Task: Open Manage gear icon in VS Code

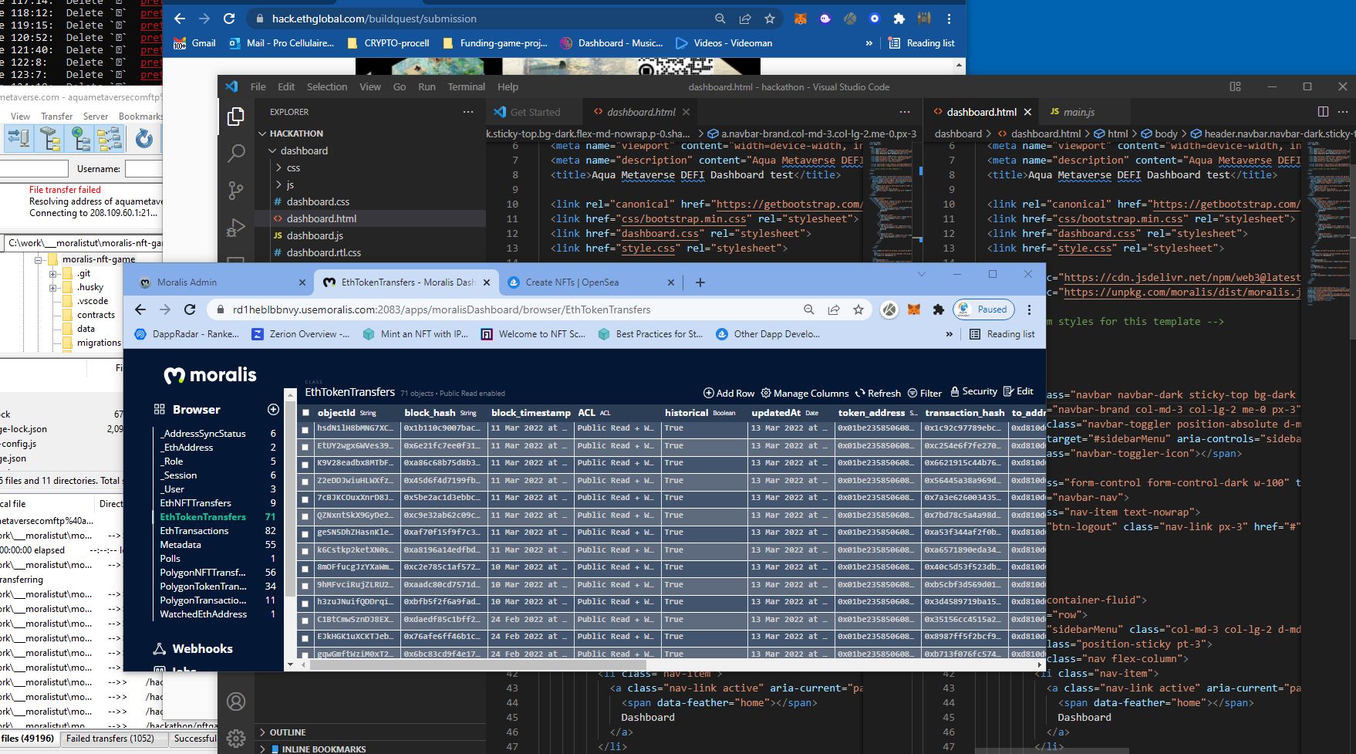Action: pos(236,738)
